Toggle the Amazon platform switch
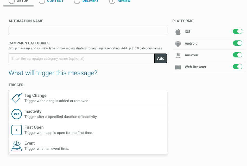This screenshot has height=166, width=247. 237,55
